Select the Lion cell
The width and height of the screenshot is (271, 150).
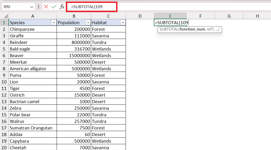click(33, 82)
